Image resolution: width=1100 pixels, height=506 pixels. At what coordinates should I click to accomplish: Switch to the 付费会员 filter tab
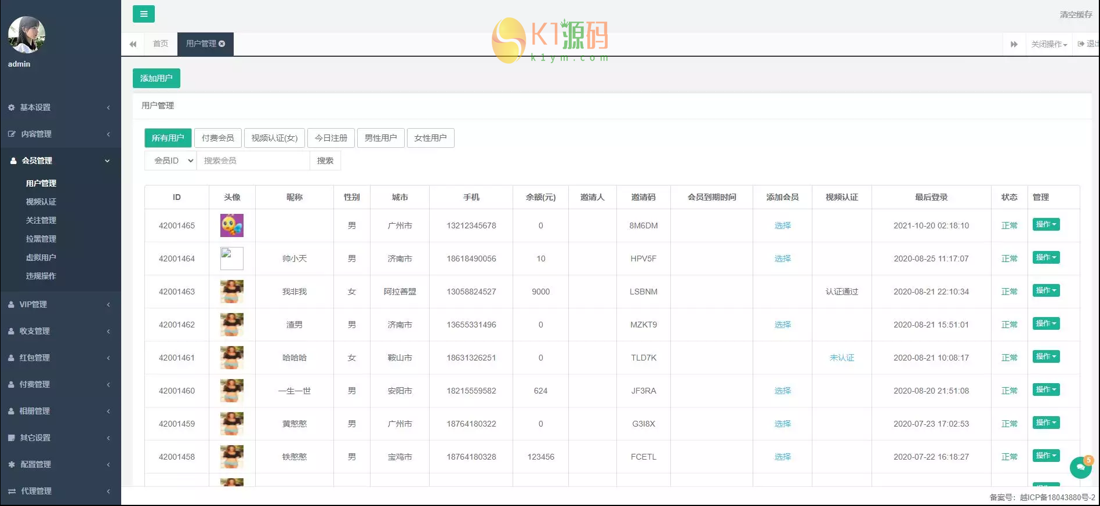(x=217, y=138)
